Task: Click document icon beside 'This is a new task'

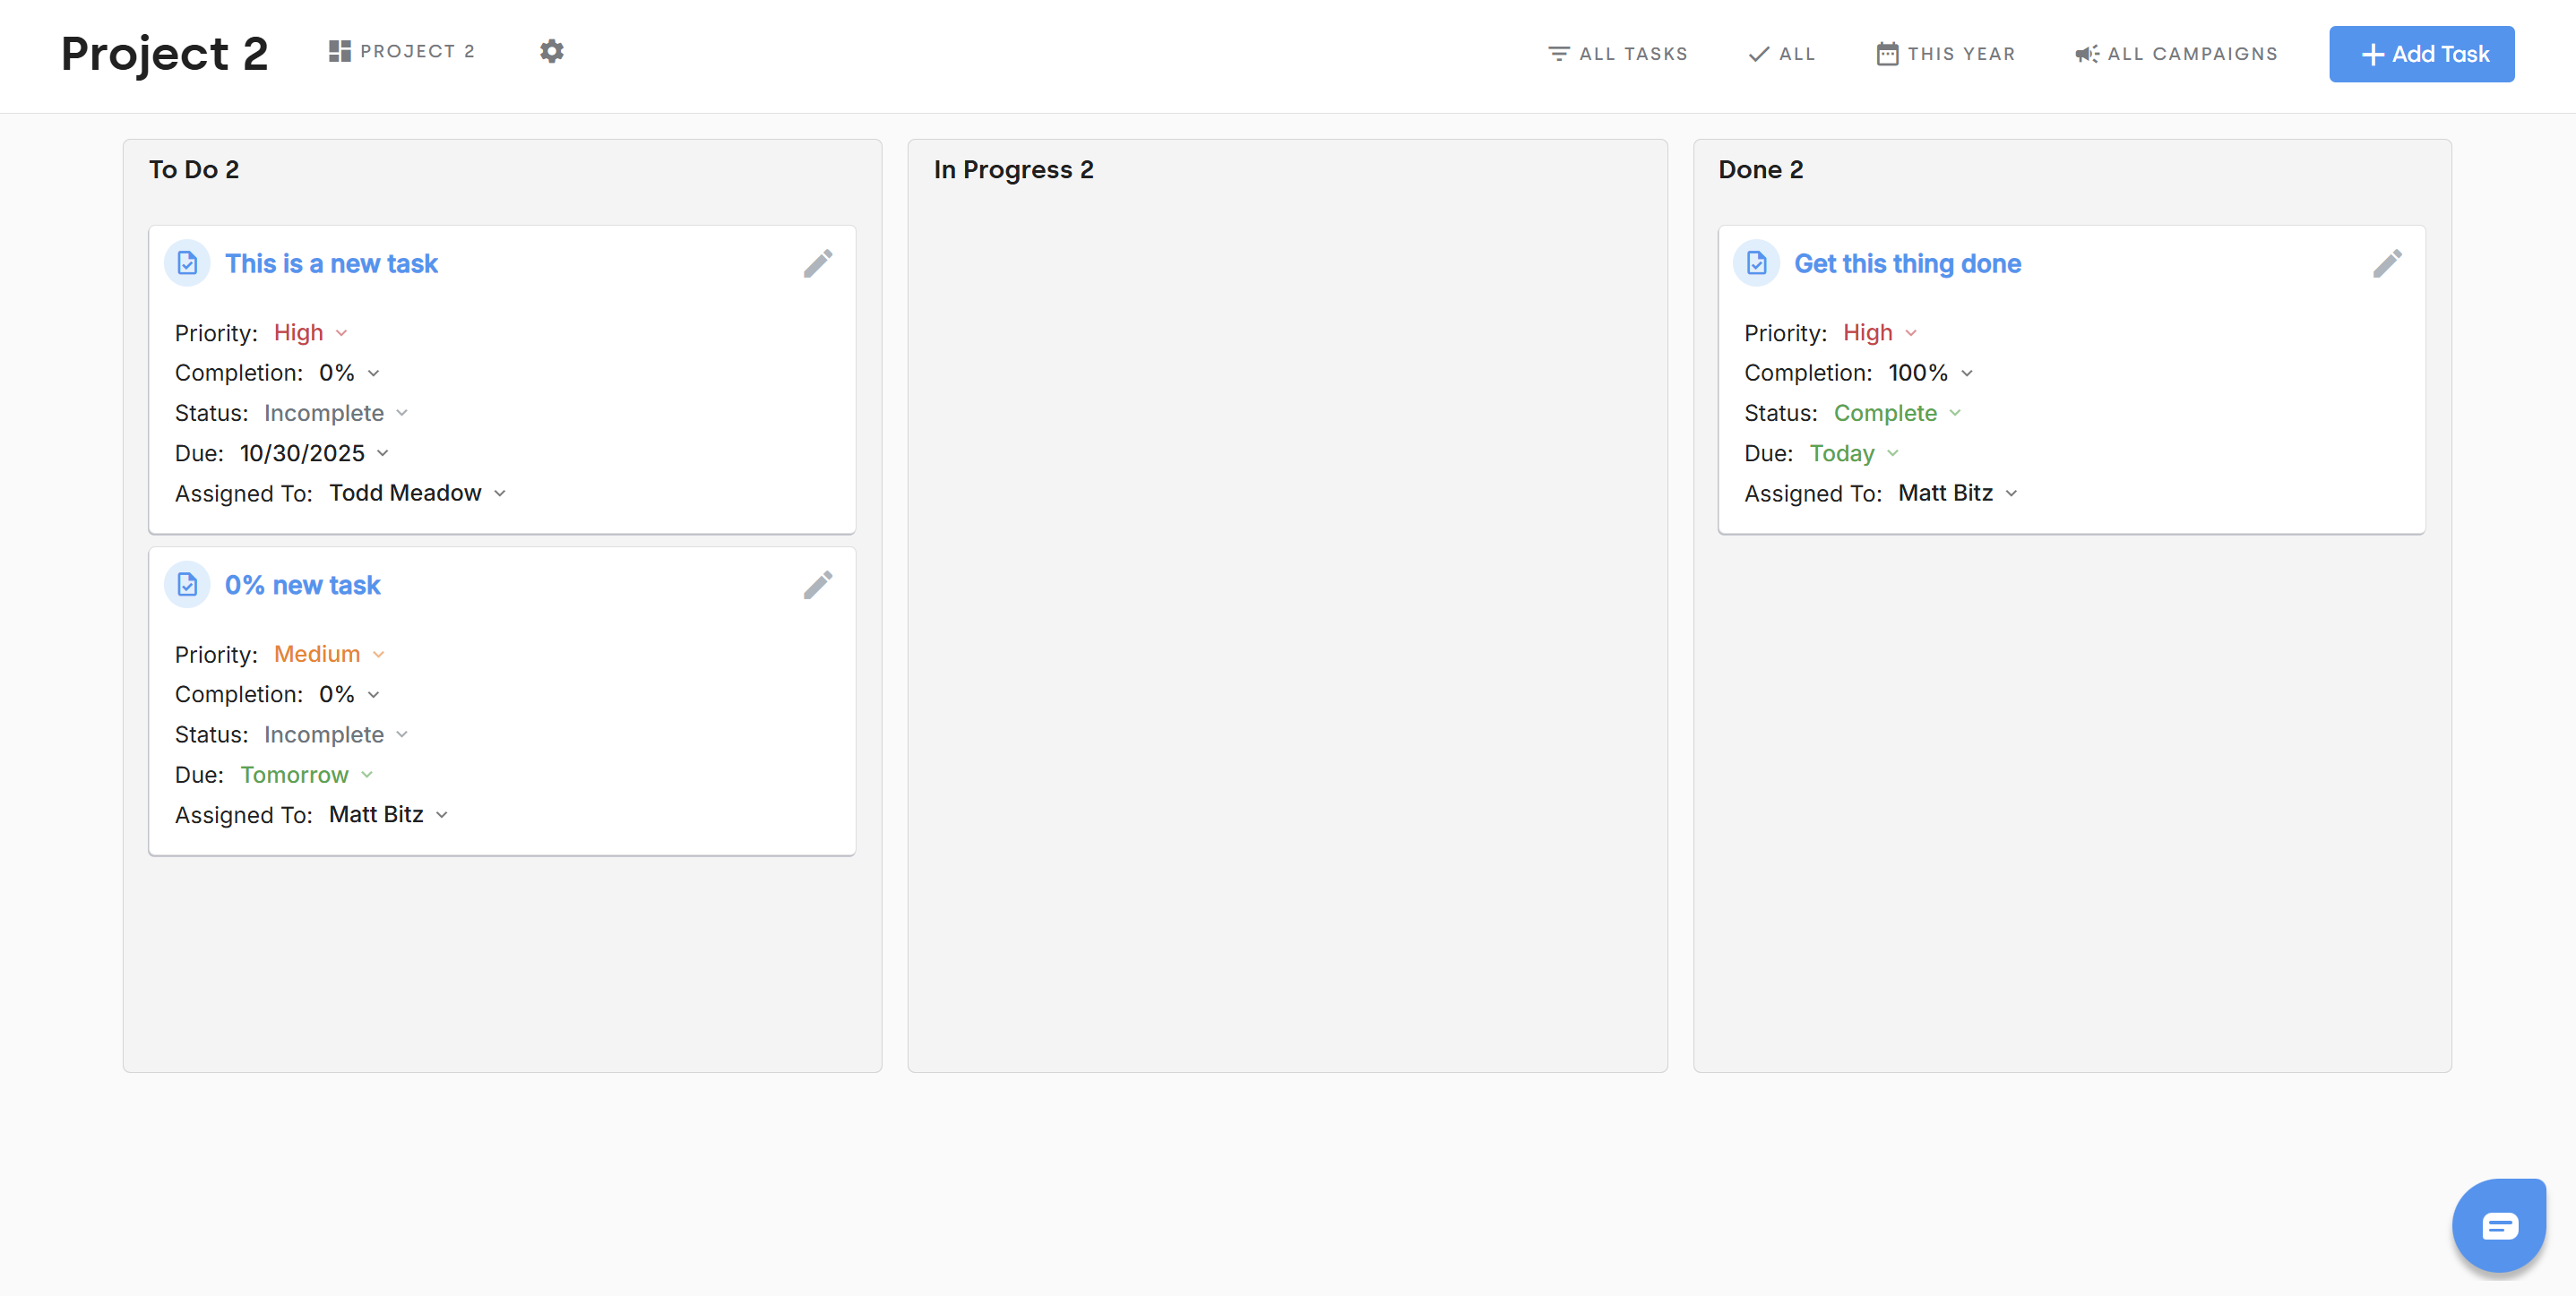Action: [187, 264]
